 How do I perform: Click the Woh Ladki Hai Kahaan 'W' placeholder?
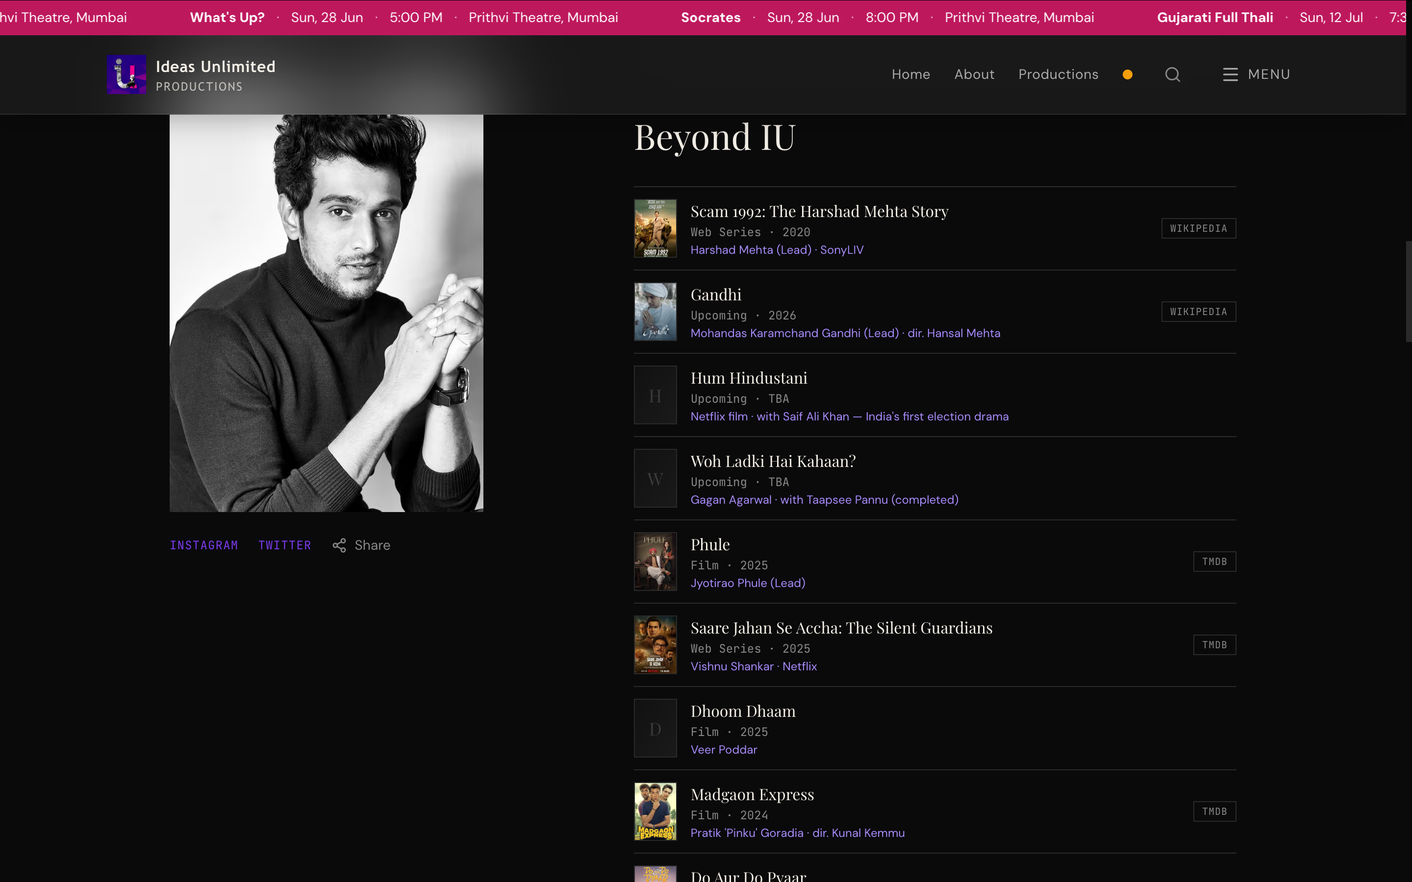pos(655,478)
